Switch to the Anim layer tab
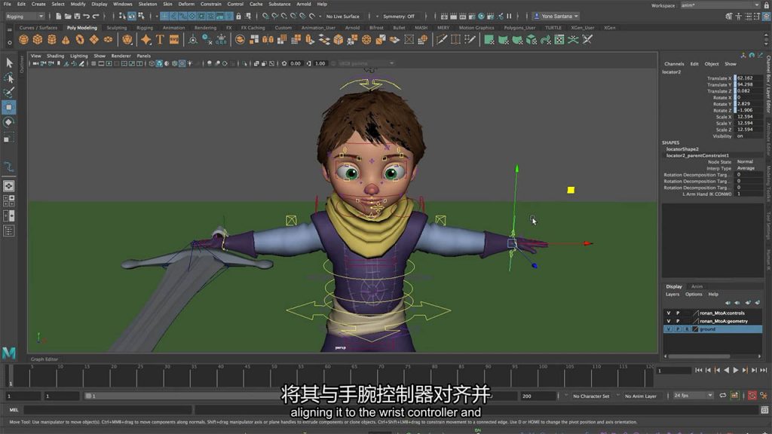772x434 pixels. [x=697, y=286]
